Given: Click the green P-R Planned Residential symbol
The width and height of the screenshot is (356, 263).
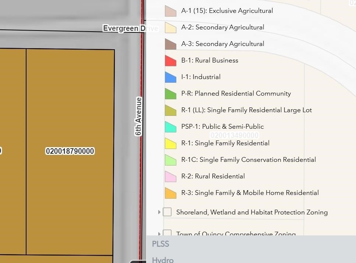Looking at the screenshot, I should (x=170, y=94).
